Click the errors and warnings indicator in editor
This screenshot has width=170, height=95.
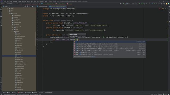tap(161, 9)
